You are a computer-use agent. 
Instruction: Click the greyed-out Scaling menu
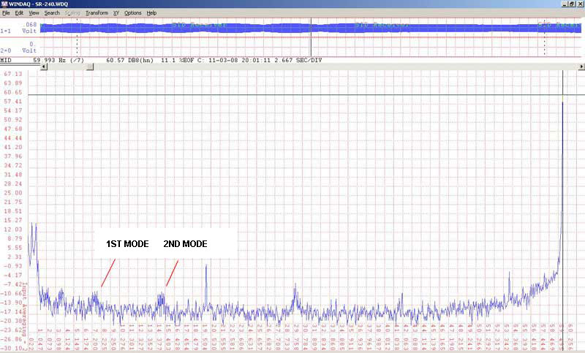(72, 12)
